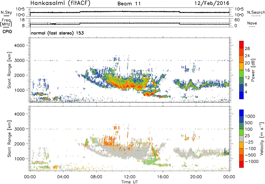
Task: Click the 20:00 time tick label
Action: pyautogui.click(x=196, y=177)
